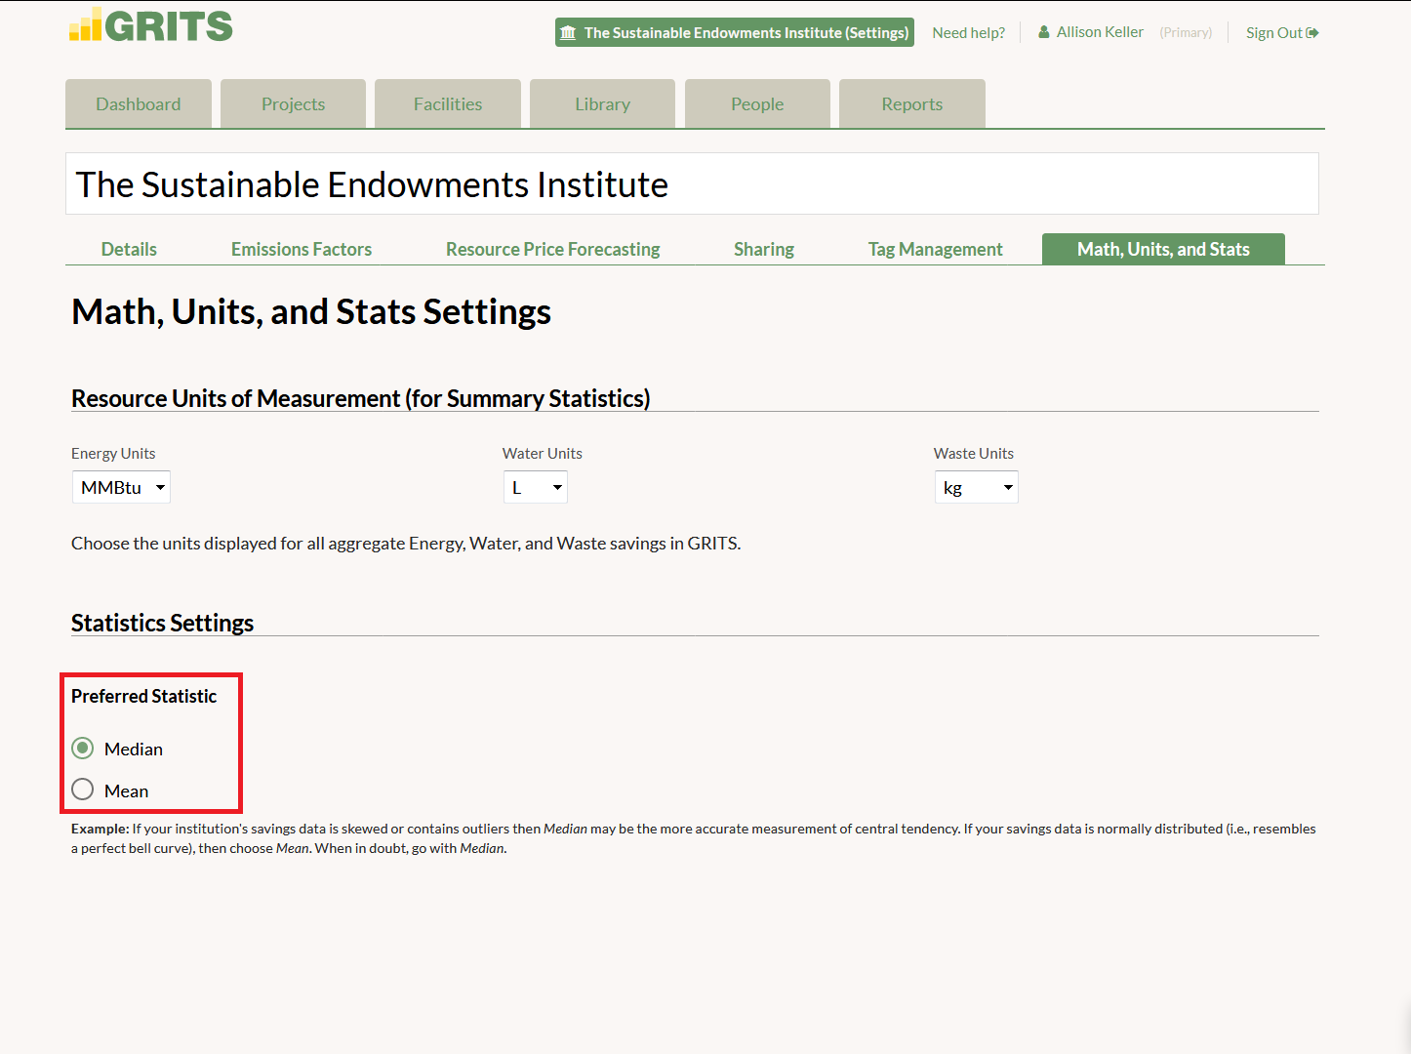Image resolution: width=1411 pixels, height=1054 pixels.
Task: Click the Energy Units label
Action: (x=113, y=453)
